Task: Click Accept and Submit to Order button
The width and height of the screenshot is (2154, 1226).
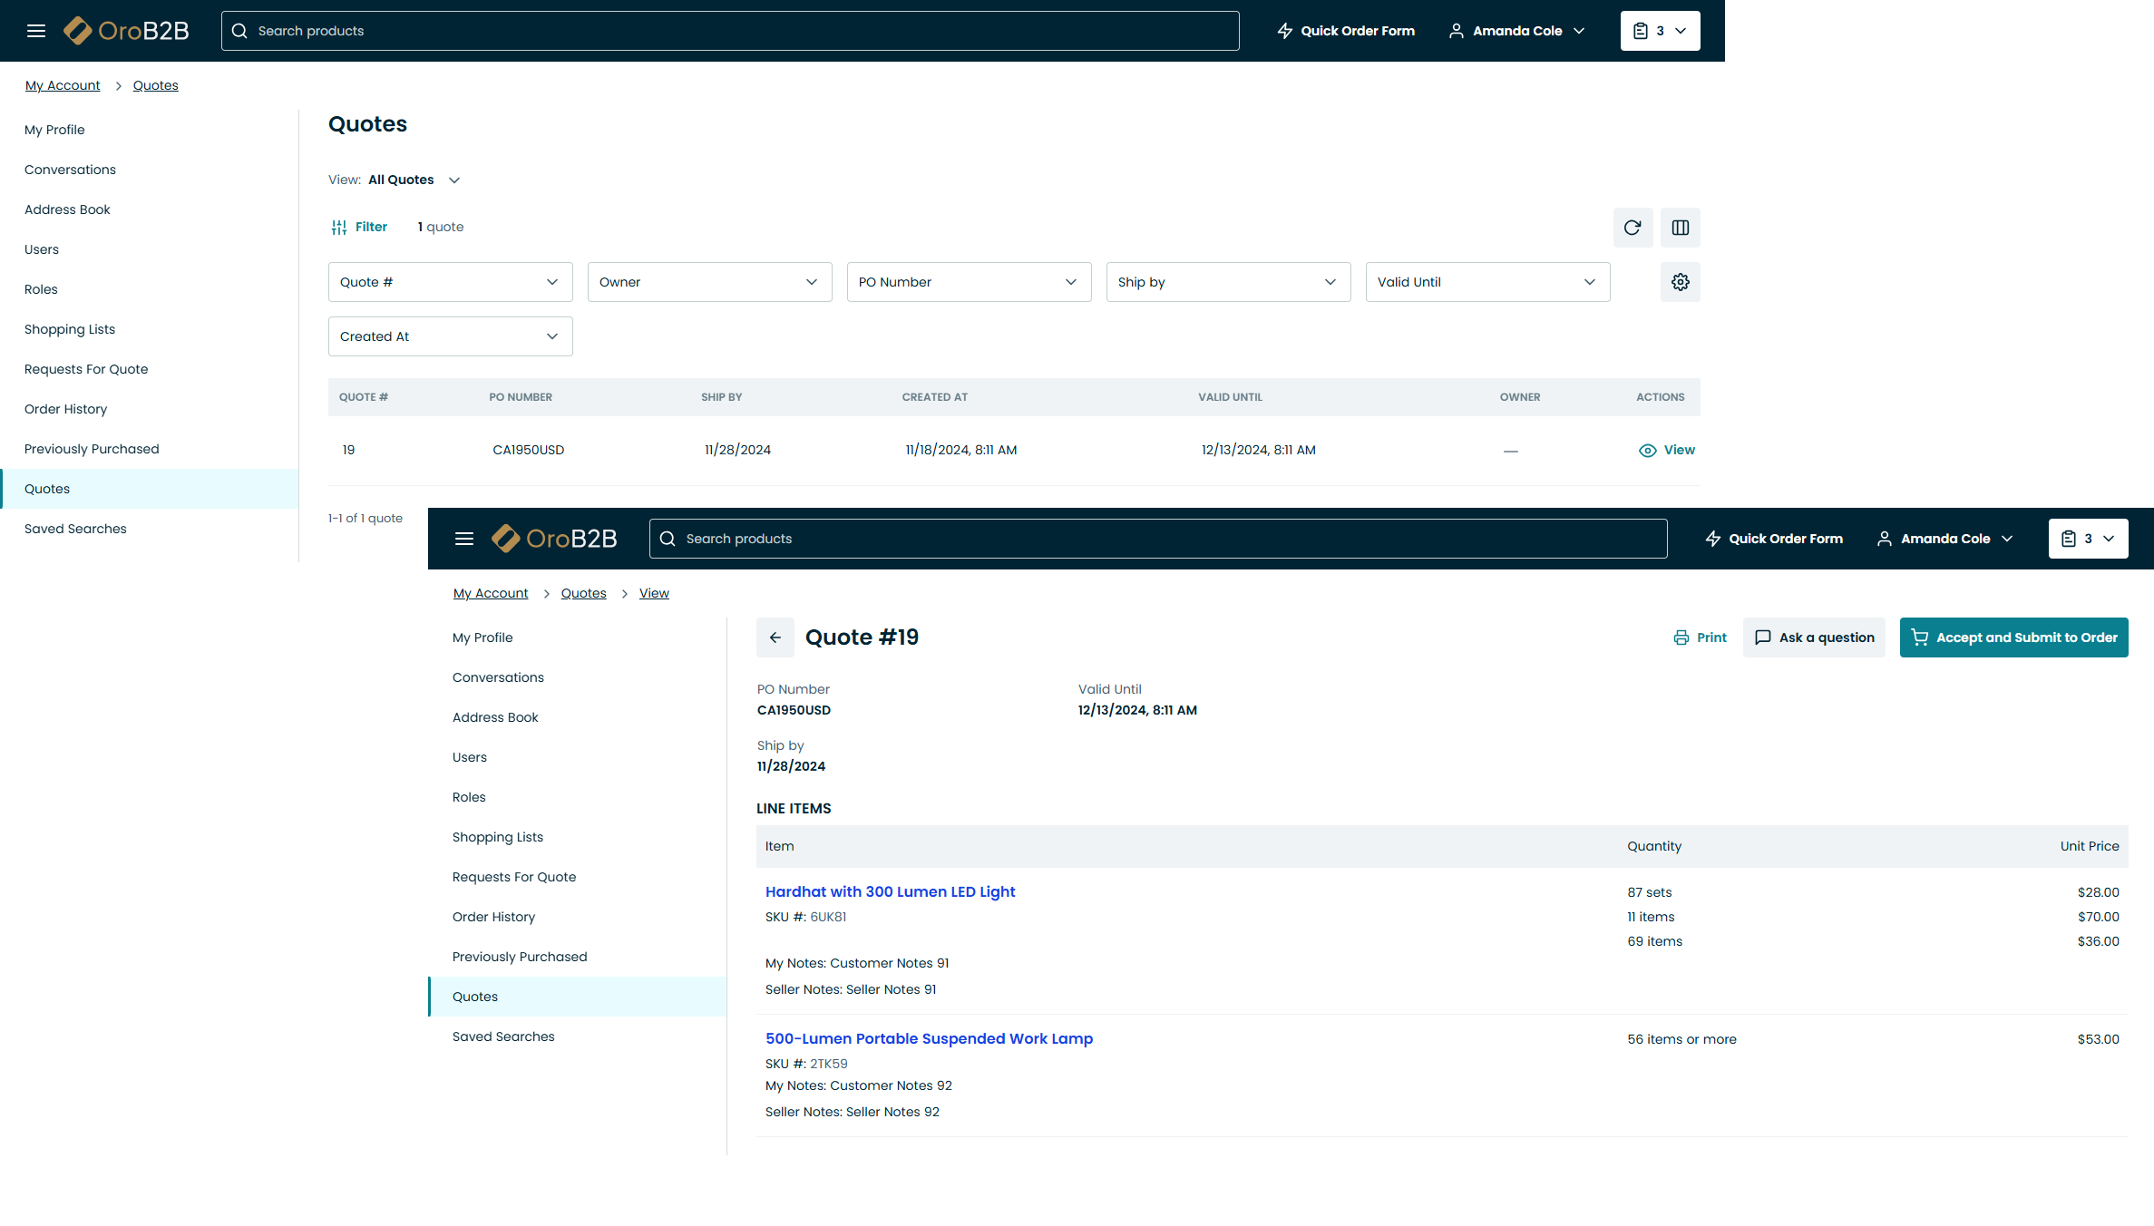Action: [x=2013, y=637]
